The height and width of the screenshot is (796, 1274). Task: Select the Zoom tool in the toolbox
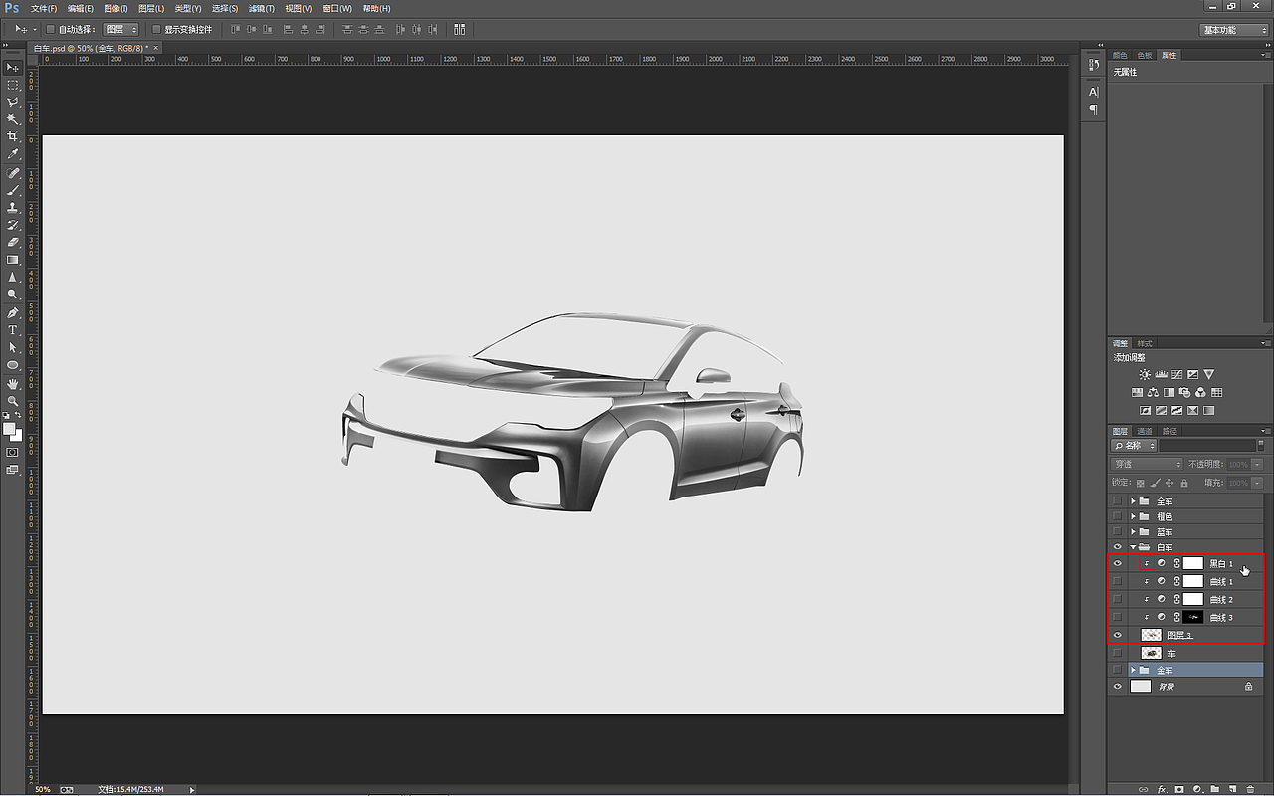pos(13,400)
